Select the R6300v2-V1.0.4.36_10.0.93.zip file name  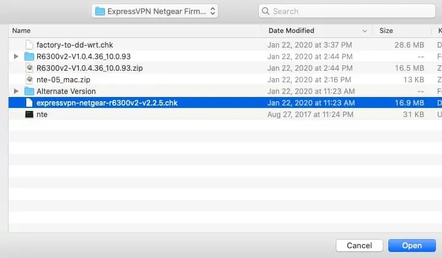[x=90, y=68]
